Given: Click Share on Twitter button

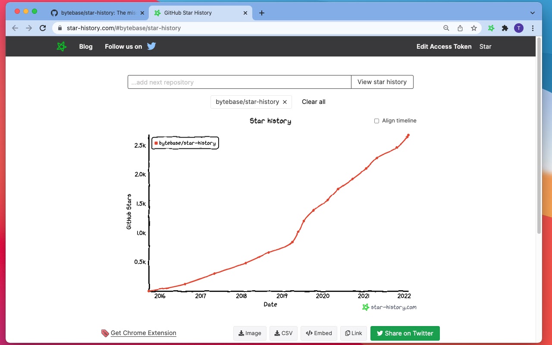Looking at the screenshot, I should tap(405, 333).
